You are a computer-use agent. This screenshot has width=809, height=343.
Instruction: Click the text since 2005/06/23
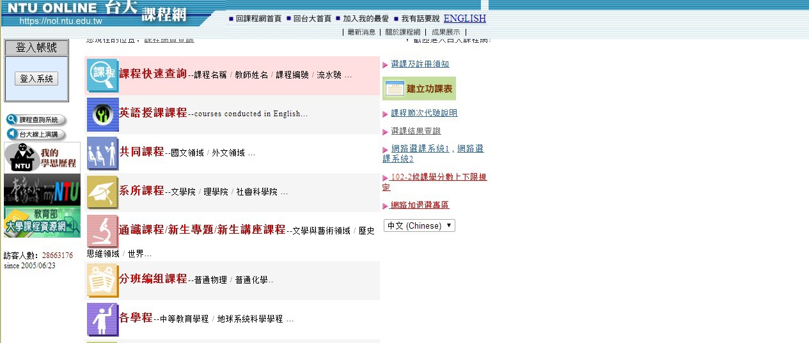click(29, 266)
